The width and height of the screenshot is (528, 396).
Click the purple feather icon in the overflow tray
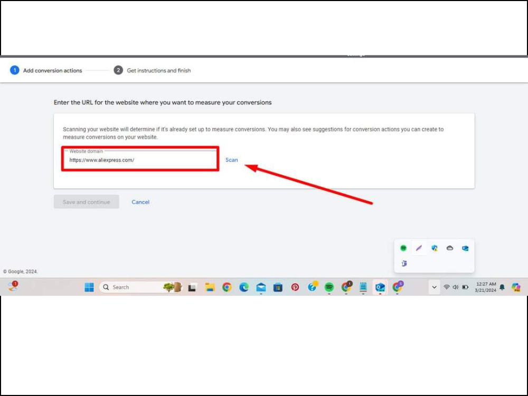[419, 248]
